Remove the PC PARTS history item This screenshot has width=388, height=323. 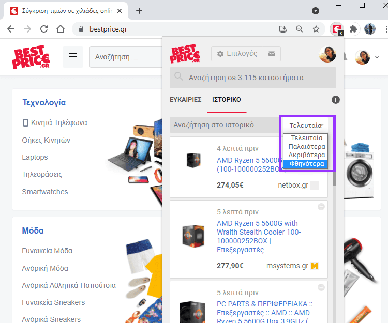(x=321, y=287)
